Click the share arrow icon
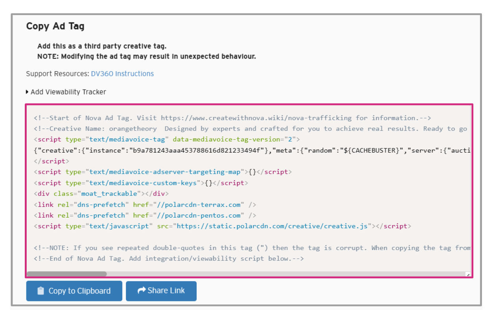Image resolution: width=489 pixels, height=310 pixels. click(x=141, y=291)
